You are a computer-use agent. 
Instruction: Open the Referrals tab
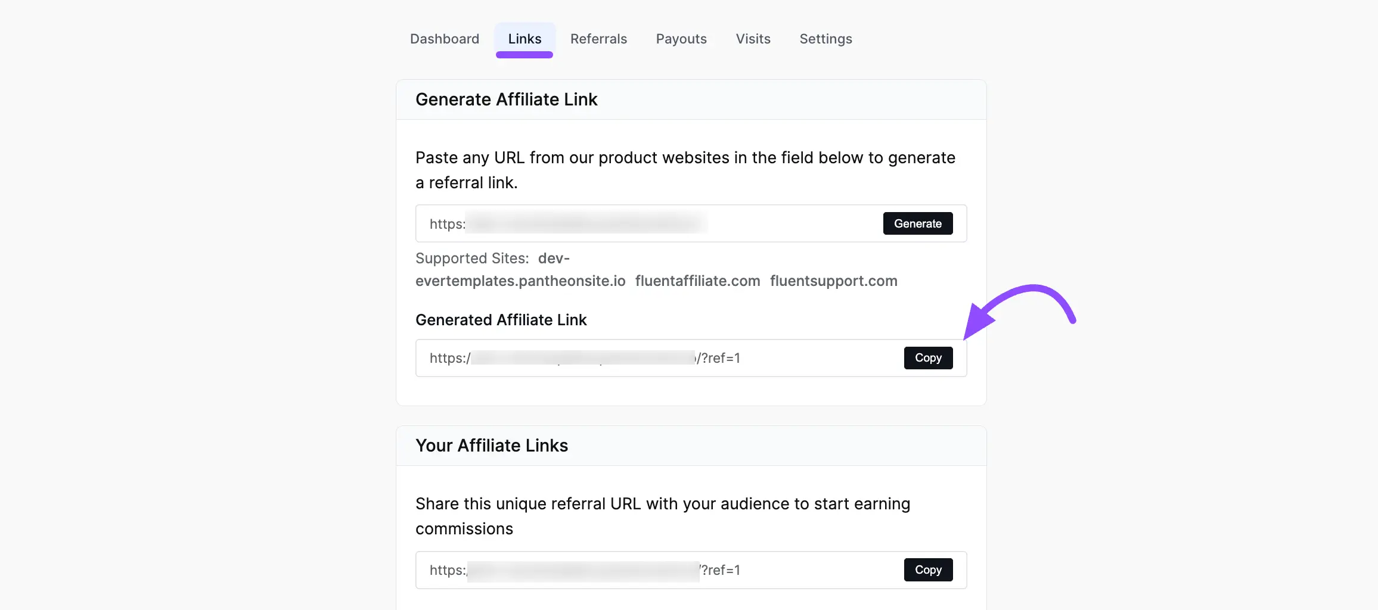(598, 39)
